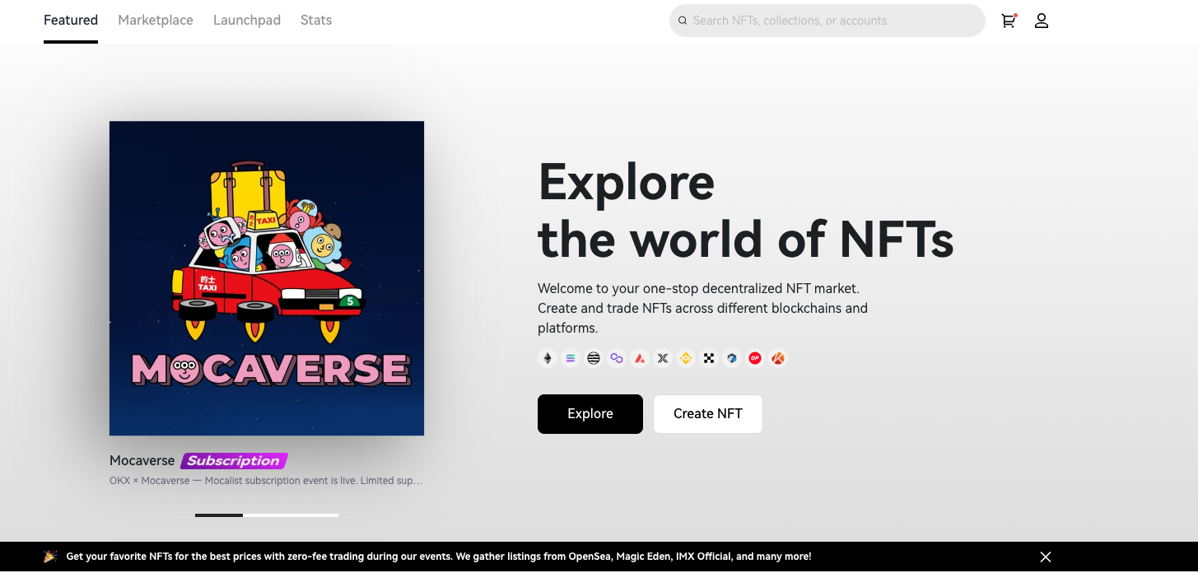Click the black Explore button
Screen dimensions: 1198x573
tap(590, 414)
